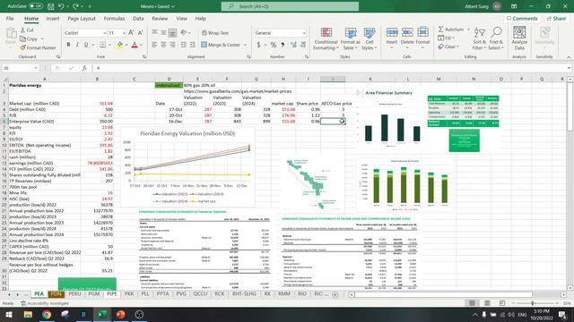Toggle Italic formatting
The image size is (574, 322).
(x=77, y=45)
